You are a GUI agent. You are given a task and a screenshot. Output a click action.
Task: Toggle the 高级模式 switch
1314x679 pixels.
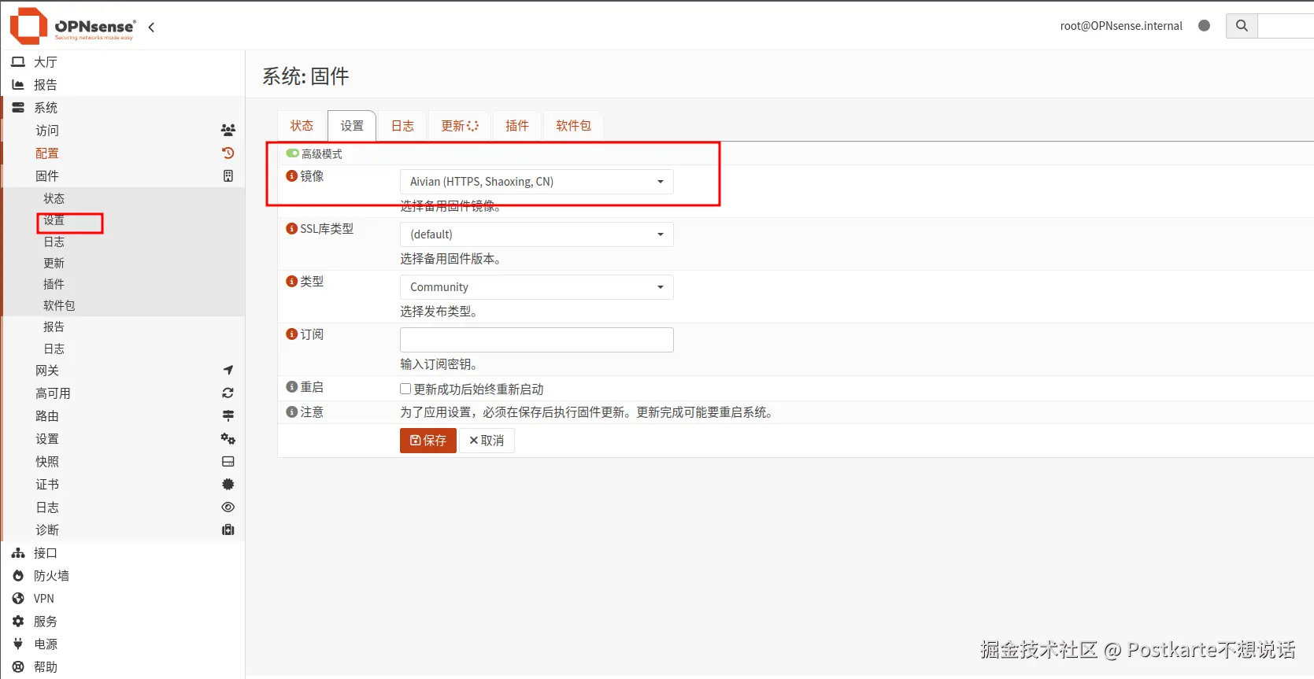pos(293,153)
